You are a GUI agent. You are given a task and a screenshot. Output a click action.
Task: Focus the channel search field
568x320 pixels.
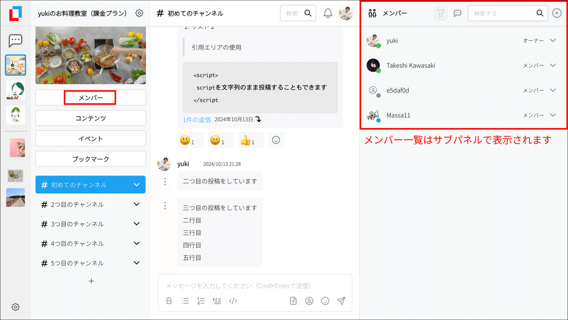click(298, 13)
